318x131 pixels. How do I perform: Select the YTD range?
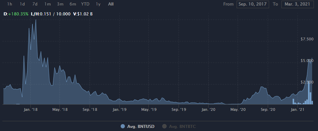click(85, 4)
